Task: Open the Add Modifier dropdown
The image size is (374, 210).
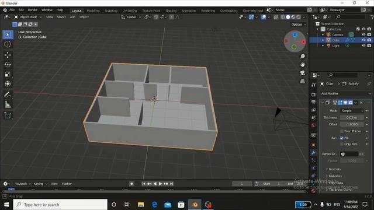Action: point(345,93)
